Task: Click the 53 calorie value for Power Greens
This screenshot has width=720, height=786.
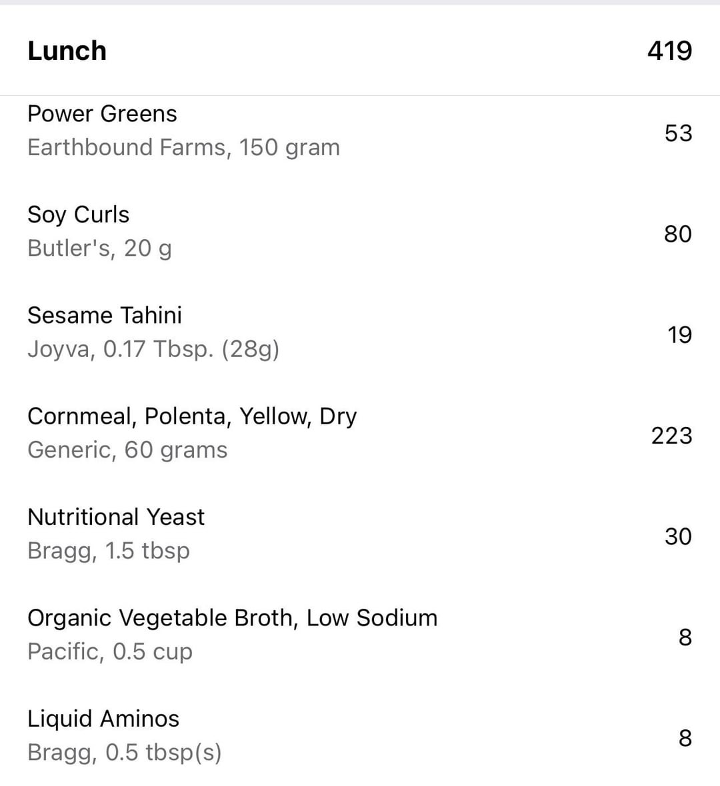Action: pyautogui.click(x=678, y=133)
